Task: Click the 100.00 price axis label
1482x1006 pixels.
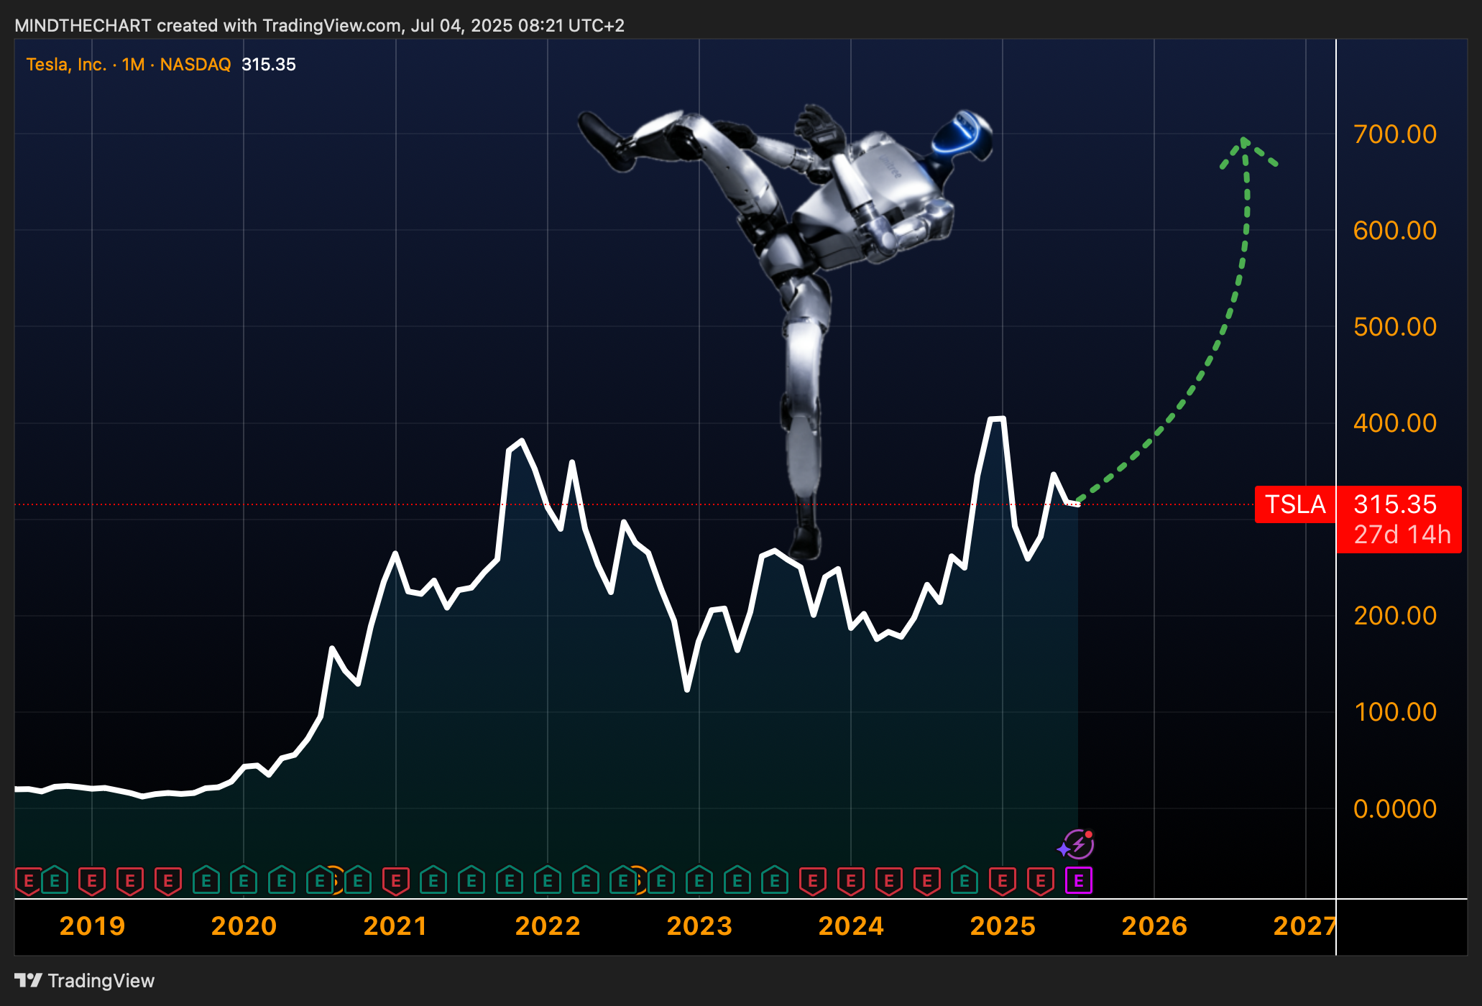Action: coord(1395,712)
